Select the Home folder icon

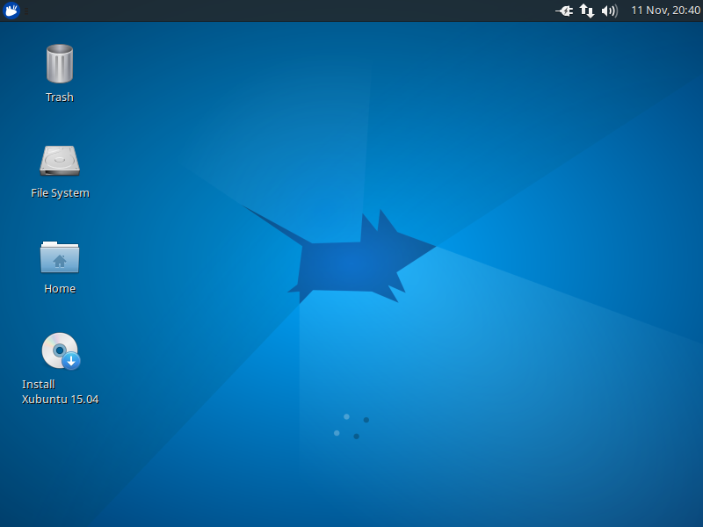(60, 256)
